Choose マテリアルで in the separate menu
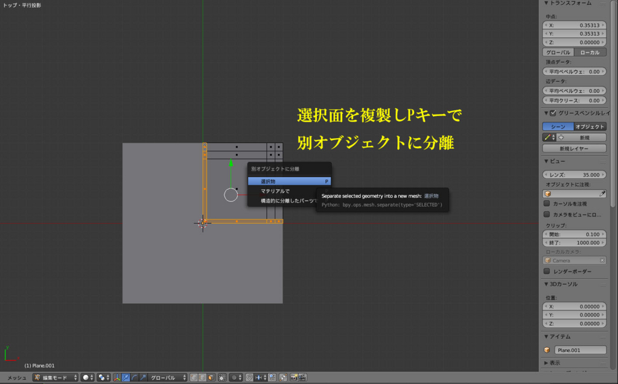This screenshot has width=618, height=384. click(289, 191)
